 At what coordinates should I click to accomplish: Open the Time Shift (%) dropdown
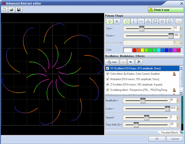tap(121, 125)
